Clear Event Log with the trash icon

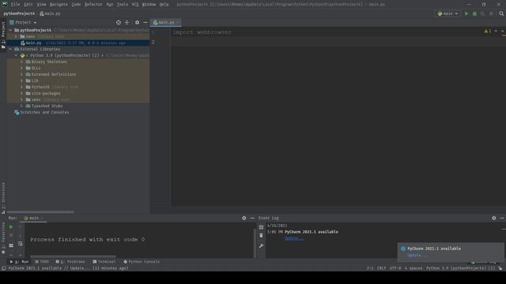coord(261,235)
